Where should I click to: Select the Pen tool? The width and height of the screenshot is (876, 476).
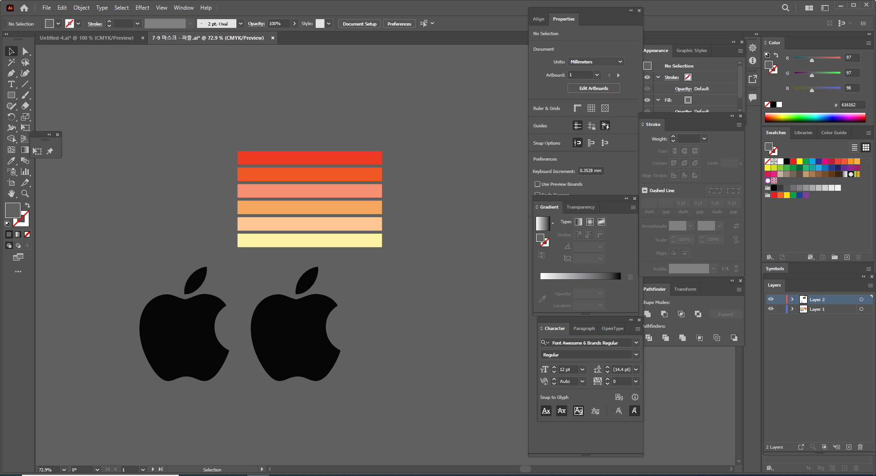click(x=11, y=73)
